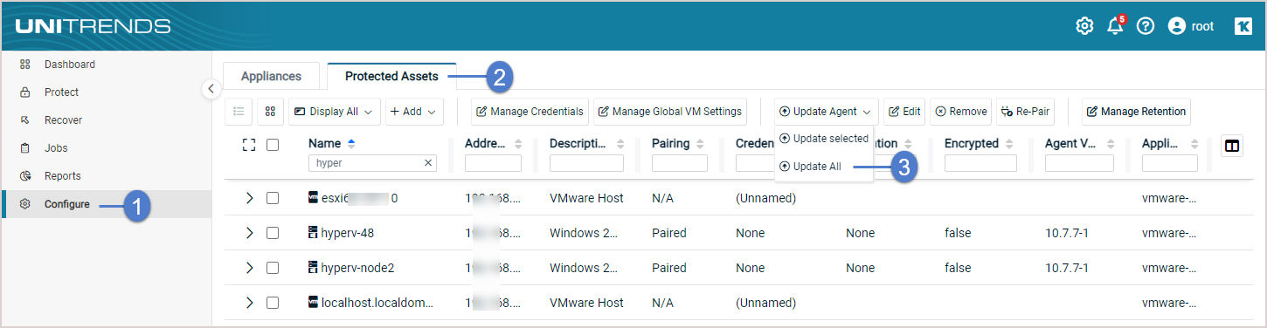Image resolution: width=1267 pixels, height=328 pixels.
Task: Open the settings gear in header
Action: pos(1084,26)
